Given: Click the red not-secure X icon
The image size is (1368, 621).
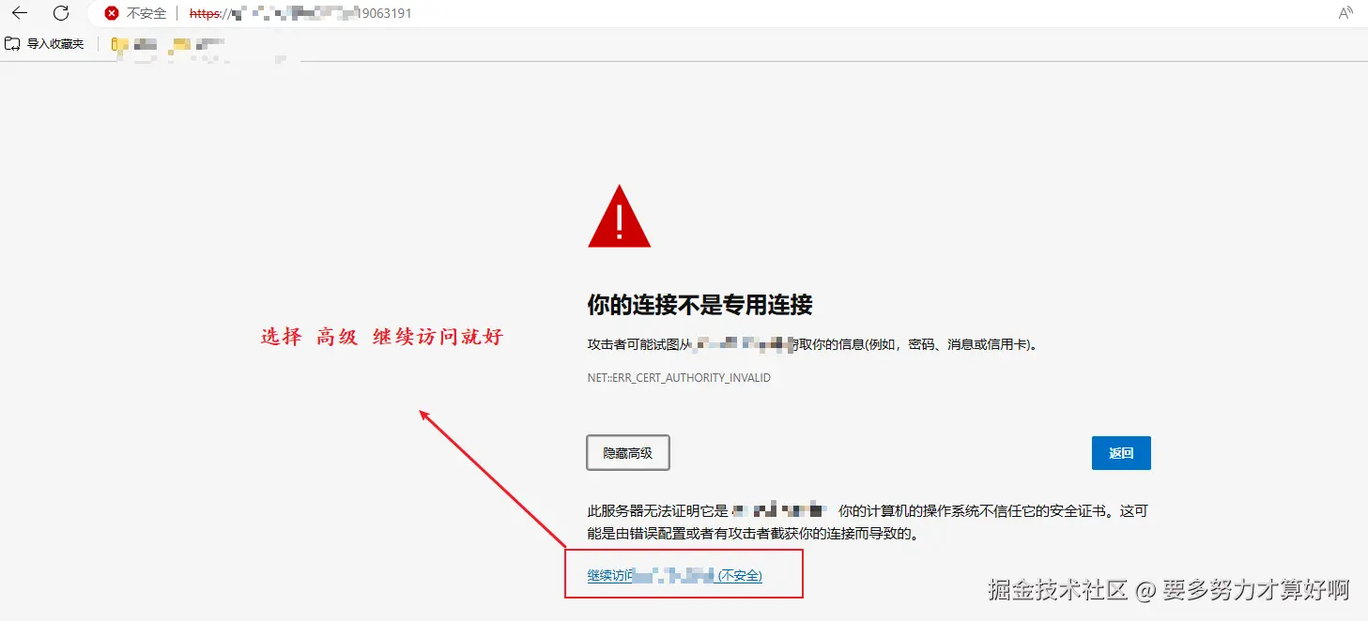Looking at the screenshot, I should coord(112,14).
